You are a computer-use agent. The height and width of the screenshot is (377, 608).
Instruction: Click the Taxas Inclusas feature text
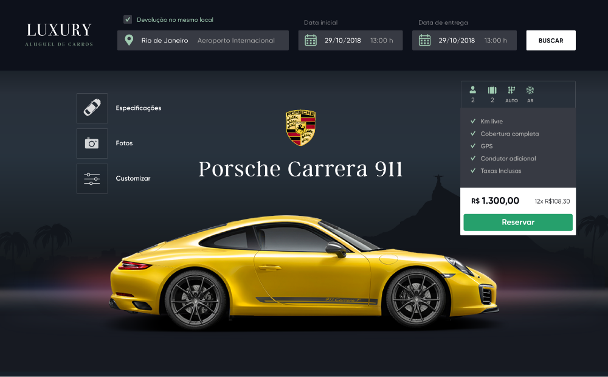click(x=501, y=171)
